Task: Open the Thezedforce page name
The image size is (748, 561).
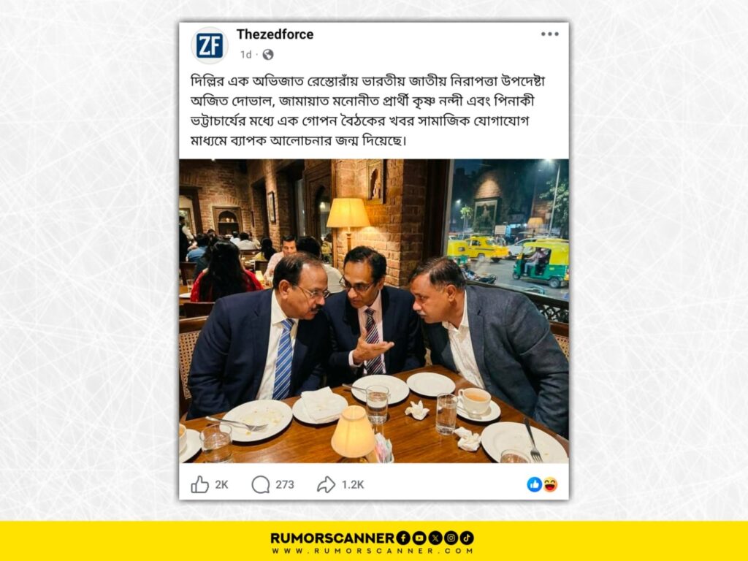Action: (275, 34)
